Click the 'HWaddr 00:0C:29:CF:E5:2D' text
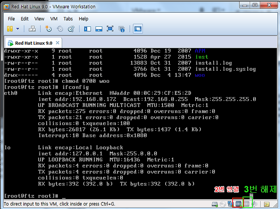 (150, 93)
